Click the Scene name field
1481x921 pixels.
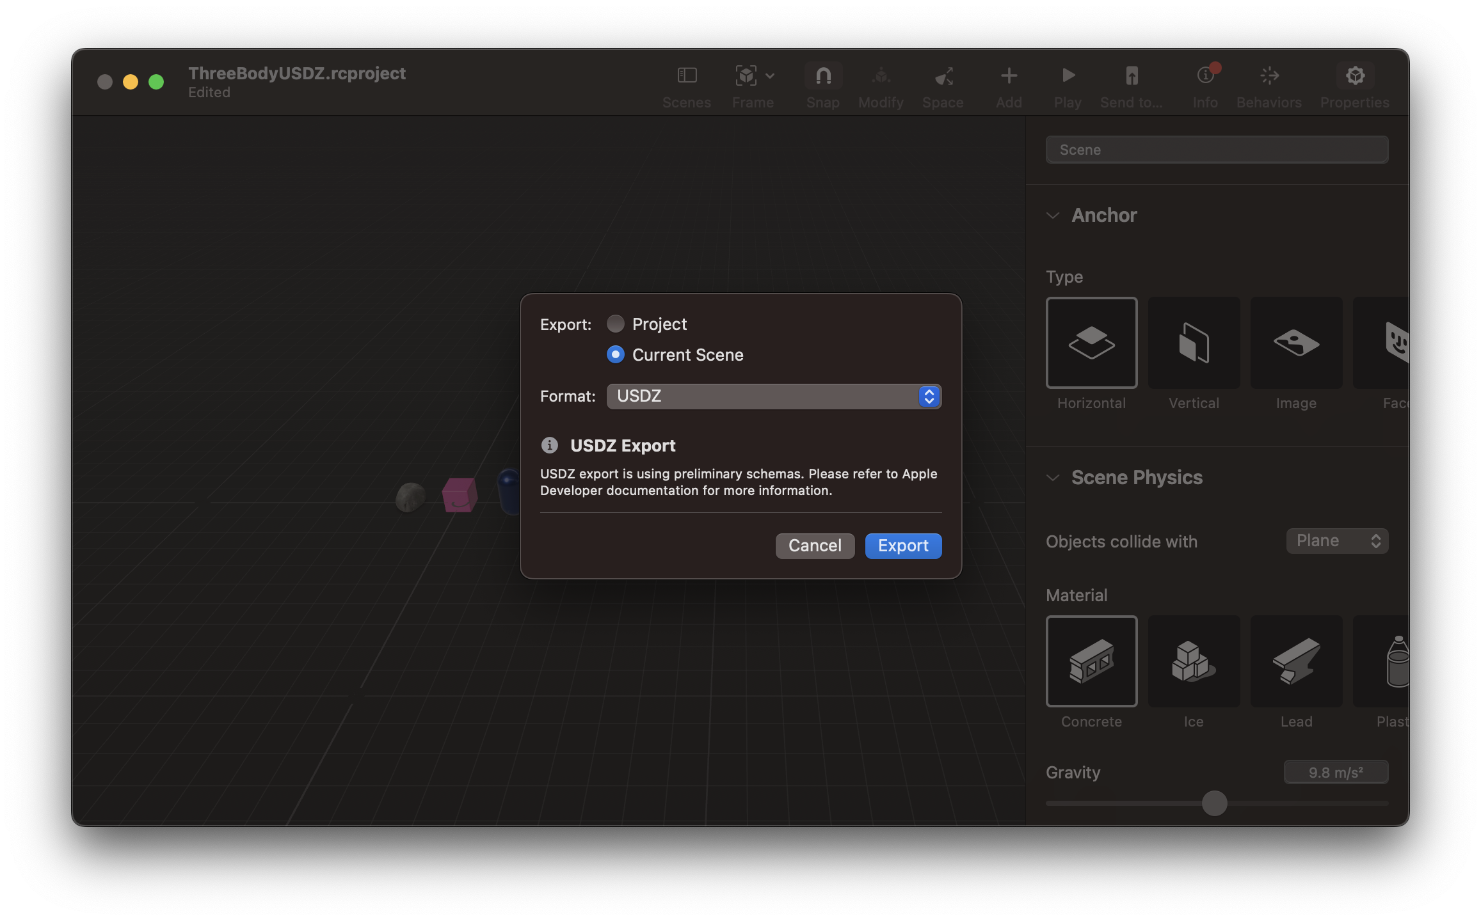(1217, 150)
